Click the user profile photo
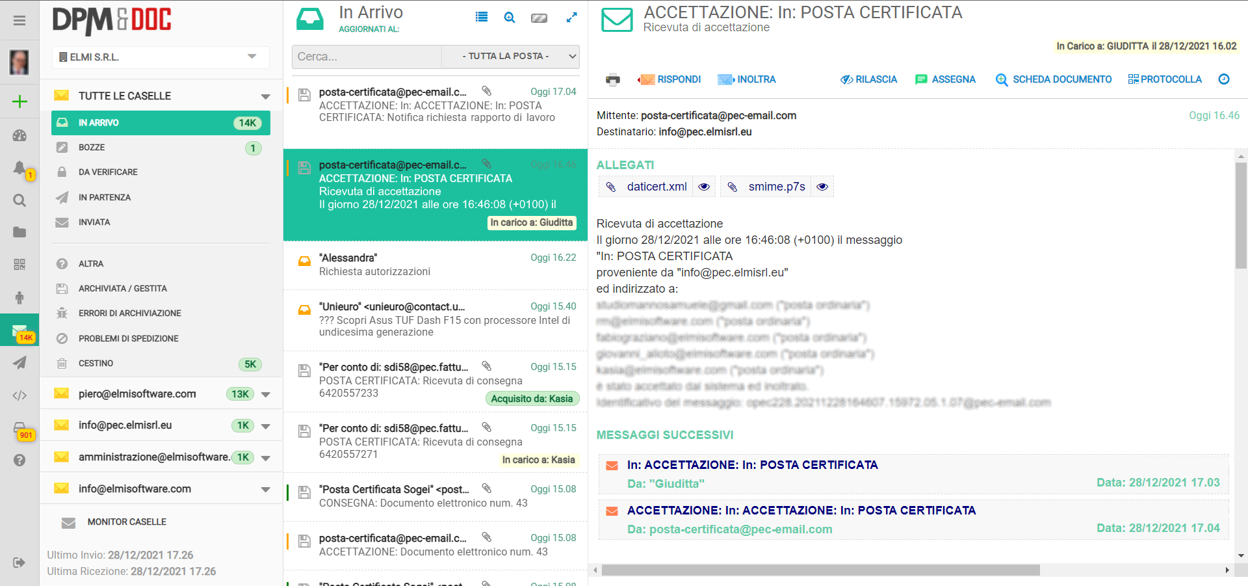The width and height of the screenshot is (1248, 586). [x=19, y=62]
